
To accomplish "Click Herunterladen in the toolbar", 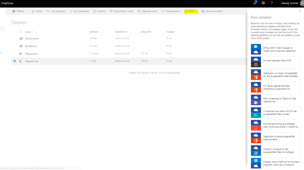I will click(x=79, y=11).
